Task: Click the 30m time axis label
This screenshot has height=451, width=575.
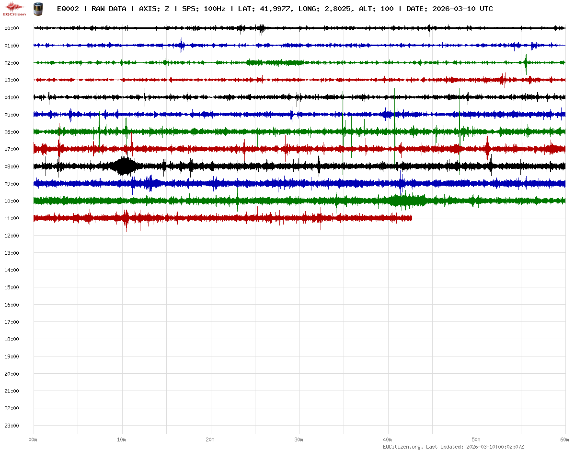Action: [x=299, y=439]
